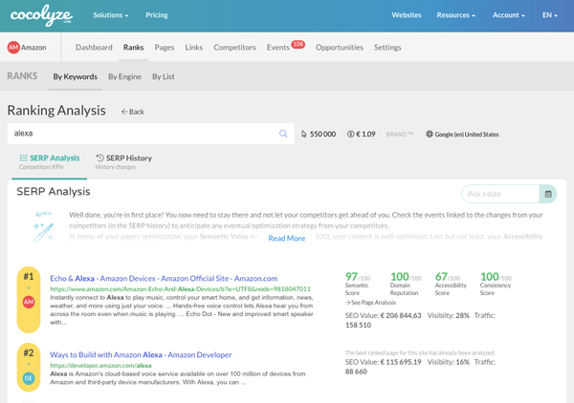Open Websites in the top navigation
The height and width of the screenshot is (403, 574).
click(407, 15)
